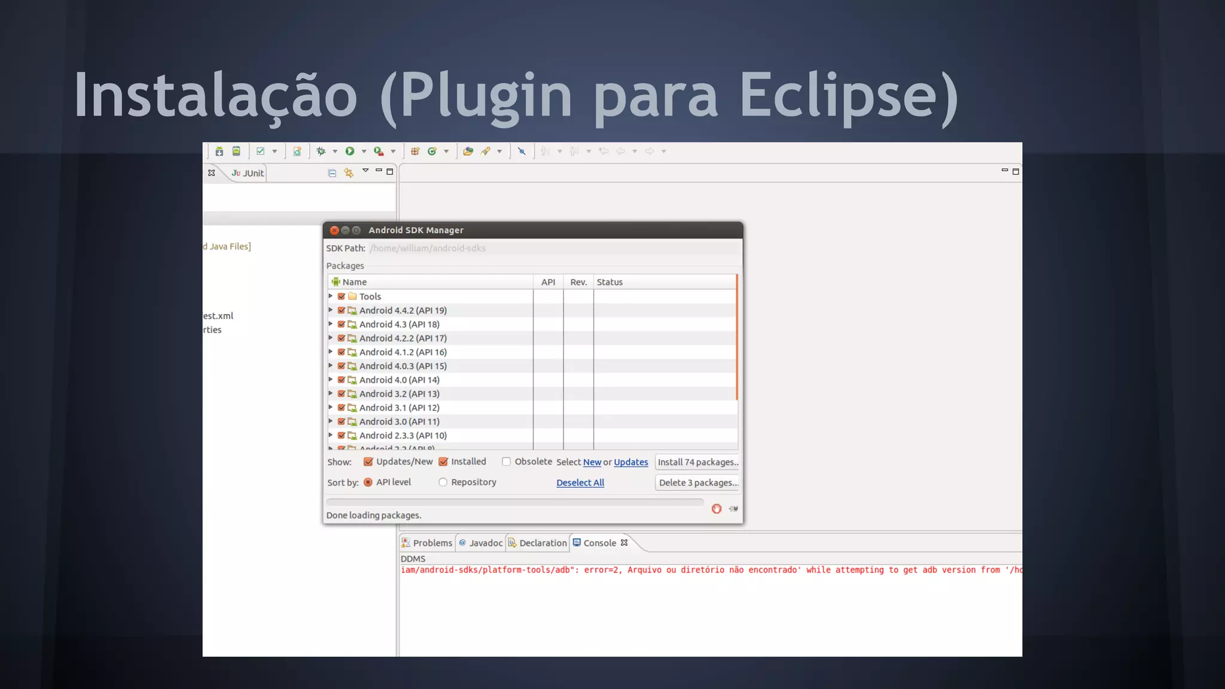Uncheck the Android 4.0 (API 14) checkbox
This screenshot has width=1225, height=689.
[x=342, y=380]
